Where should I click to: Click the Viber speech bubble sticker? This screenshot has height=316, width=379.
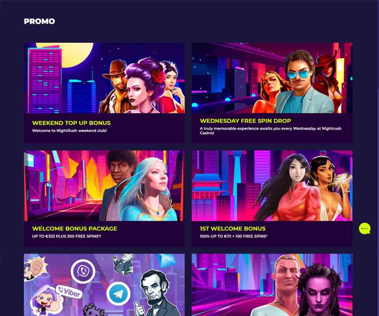(x=69, y=292)
